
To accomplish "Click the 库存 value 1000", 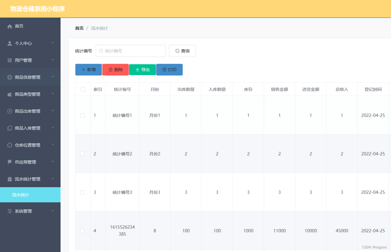I will [248, 231].
